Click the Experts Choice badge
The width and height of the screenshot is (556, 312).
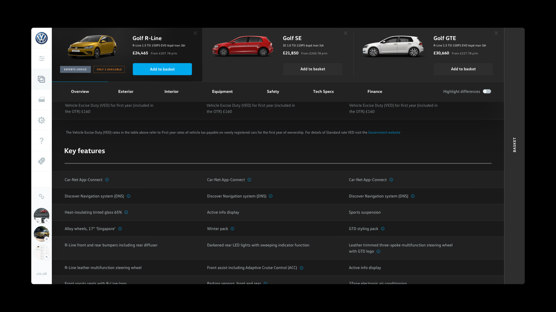tap(75, 69)
